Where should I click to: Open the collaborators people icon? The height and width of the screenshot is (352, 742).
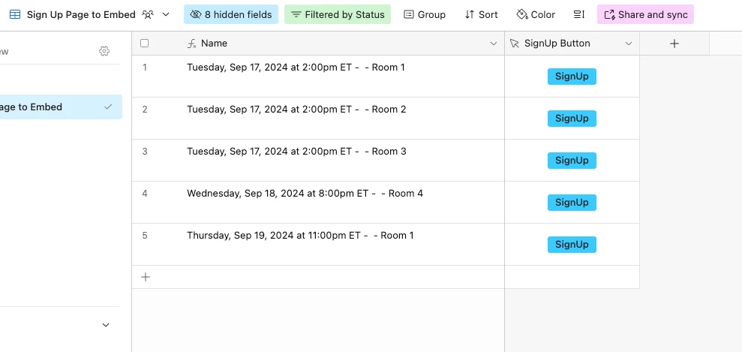point(148,15)
